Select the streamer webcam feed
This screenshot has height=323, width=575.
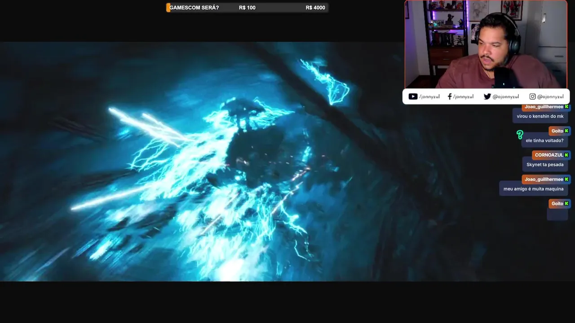(x=487, y=44)
